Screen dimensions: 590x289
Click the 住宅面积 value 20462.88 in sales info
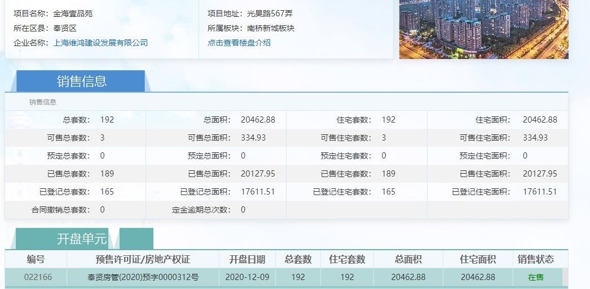tap(540, 120)
